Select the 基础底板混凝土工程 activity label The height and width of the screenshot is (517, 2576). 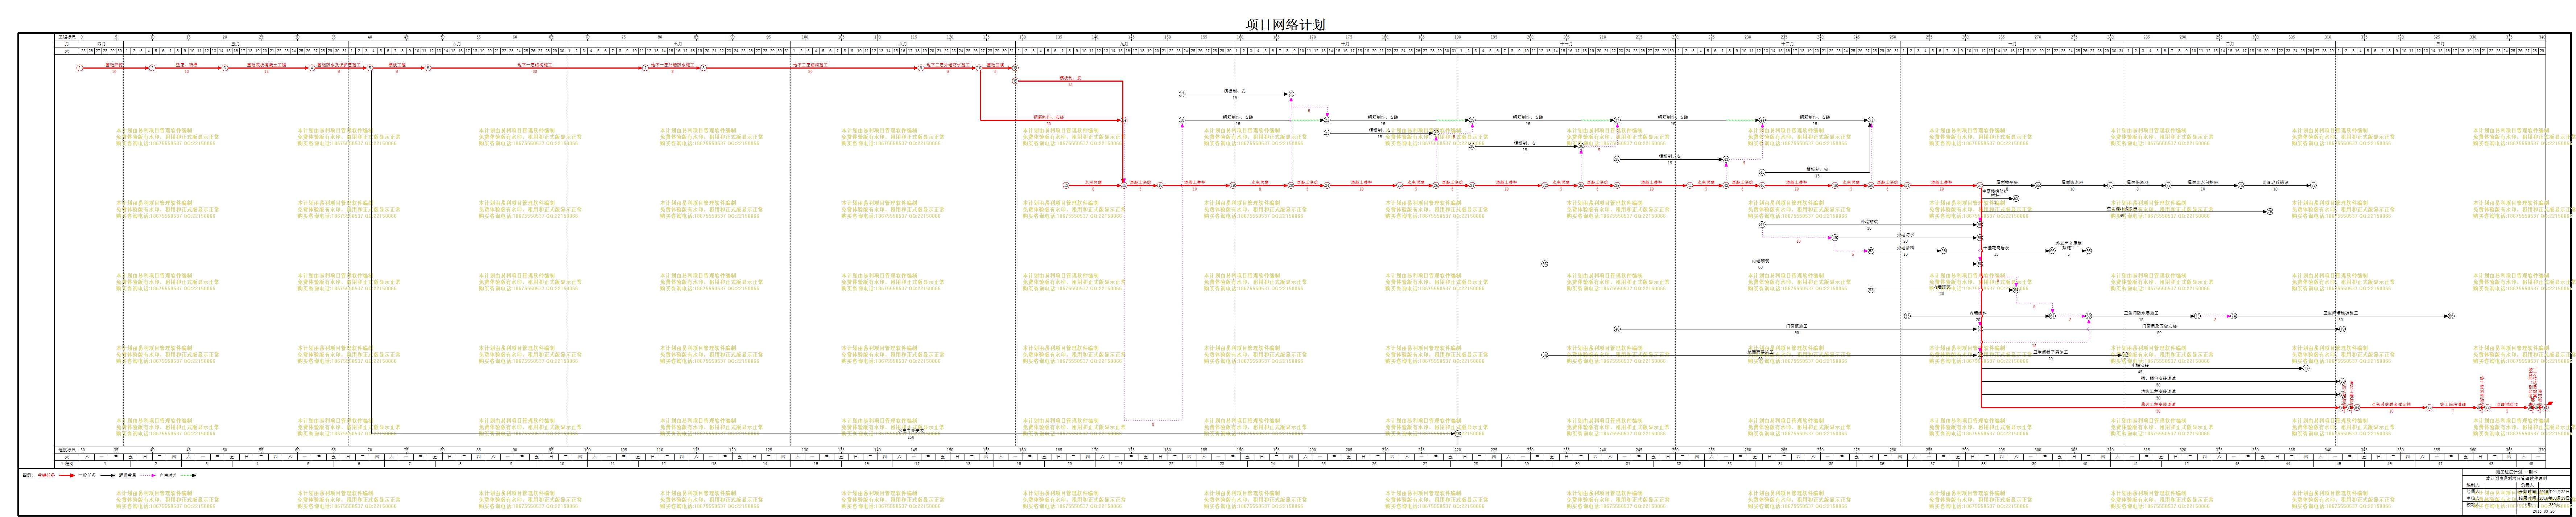click(x=266, y=65)
